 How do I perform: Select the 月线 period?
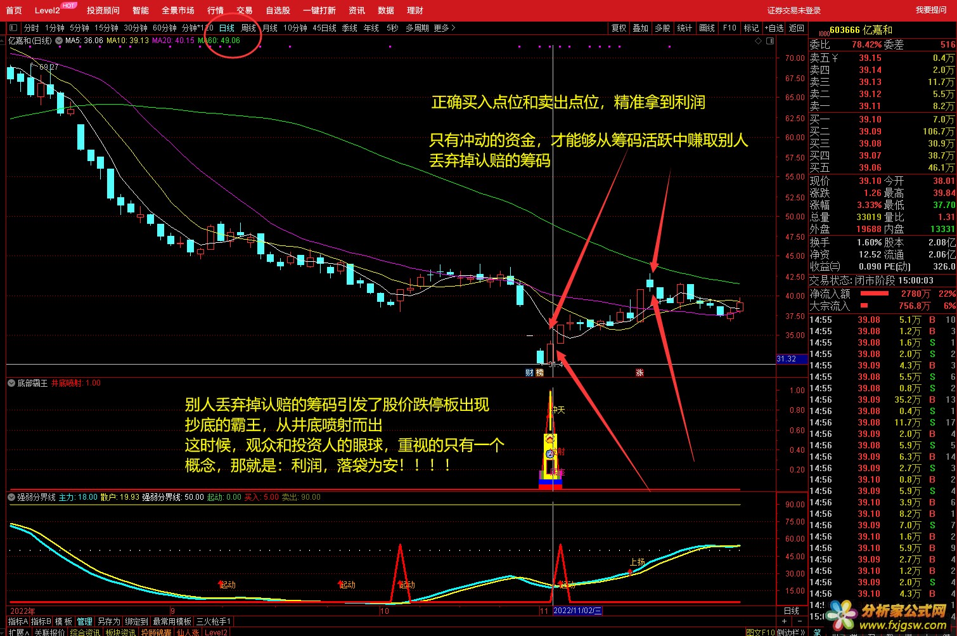pos(270,28)
